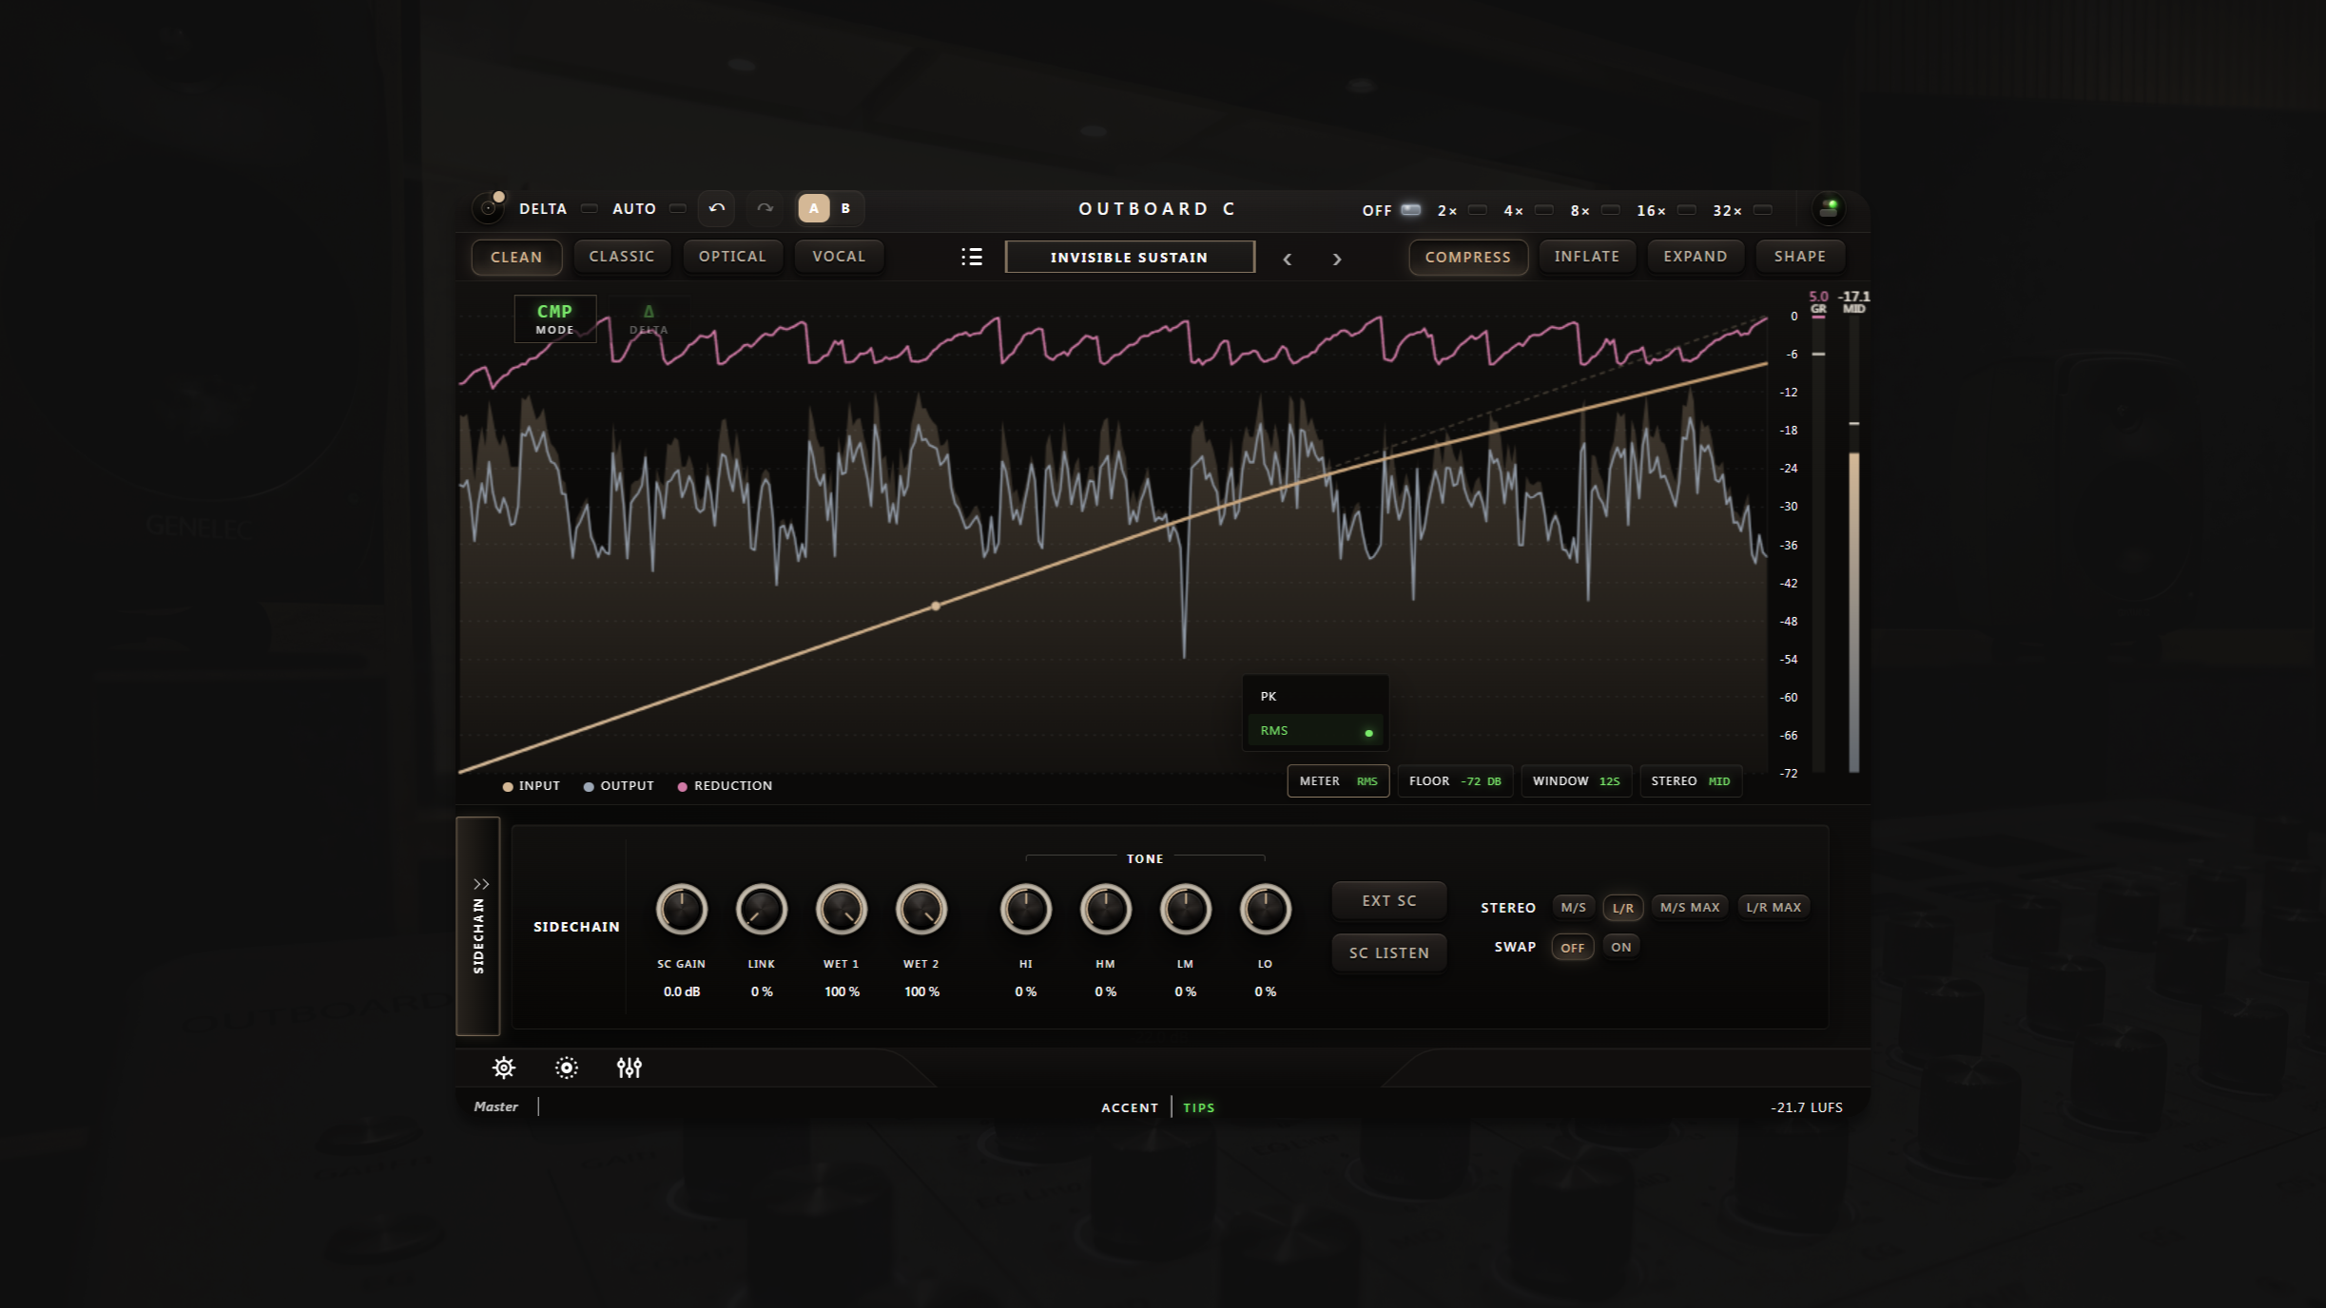The image size is (2326, 1308).
Task: Toggle the DELTA switch
Action: [x=590, y=208]
